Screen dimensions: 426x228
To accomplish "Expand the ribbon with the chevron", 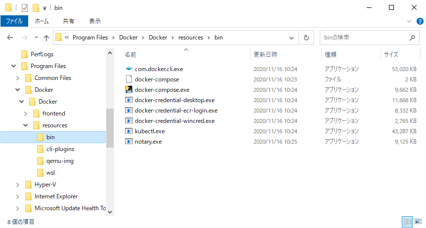I will (409, 21).
